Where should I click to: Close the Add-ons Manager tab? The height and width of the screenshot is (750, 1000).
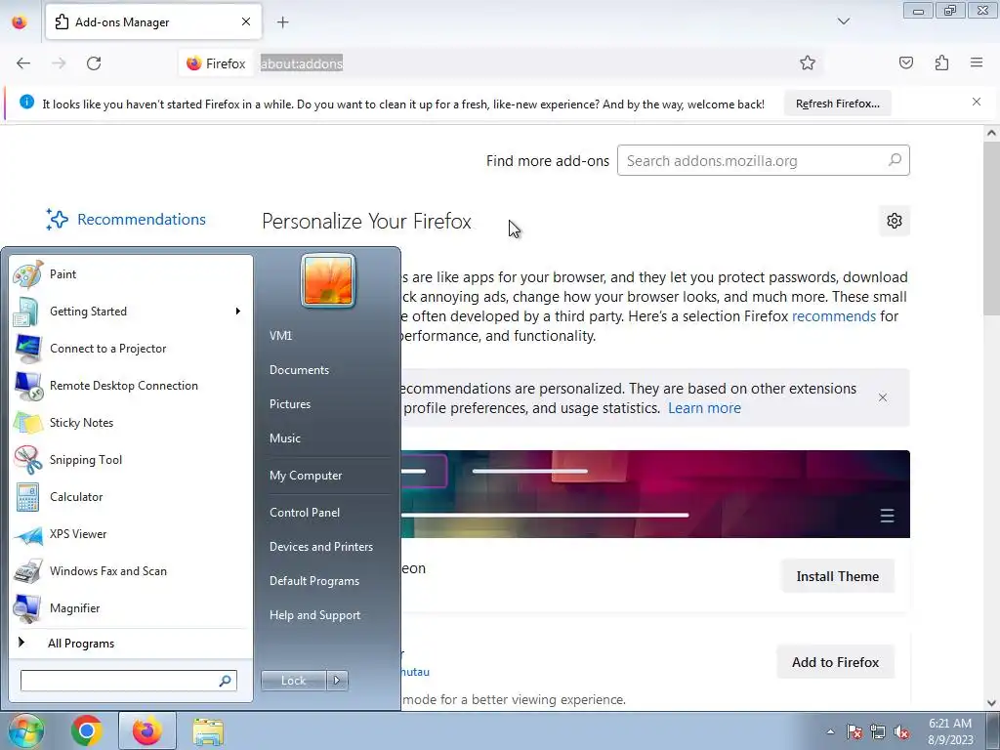click(246, 21)
